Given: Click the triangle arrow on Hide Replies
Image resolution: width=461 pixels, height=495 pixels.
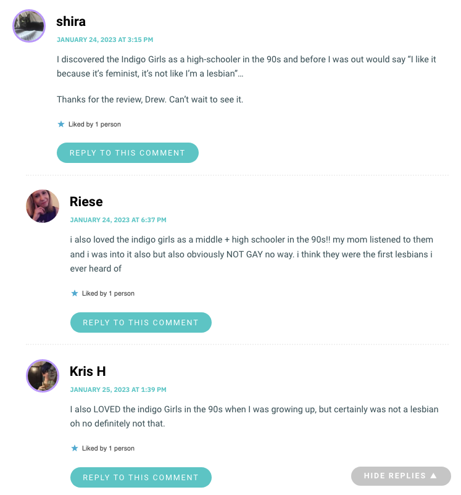Looking at the screenshot, I should pyautogui.click(x=433, y=475).
